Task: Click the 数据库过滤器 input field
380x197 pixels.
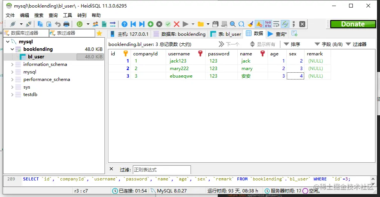Action: 26,33
